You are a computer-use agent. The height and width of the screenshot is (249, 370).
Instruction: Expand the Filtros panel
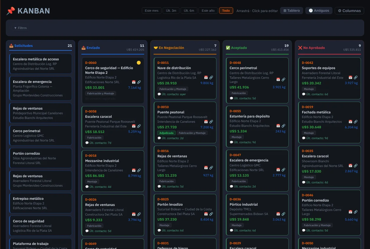coord(20,28)
